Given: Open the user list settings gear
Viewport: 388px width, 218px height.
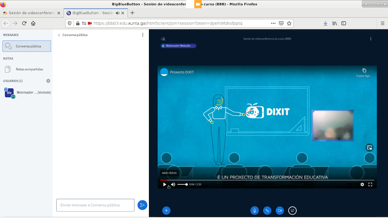Looking at the screenshot, I should click(48, 81).
